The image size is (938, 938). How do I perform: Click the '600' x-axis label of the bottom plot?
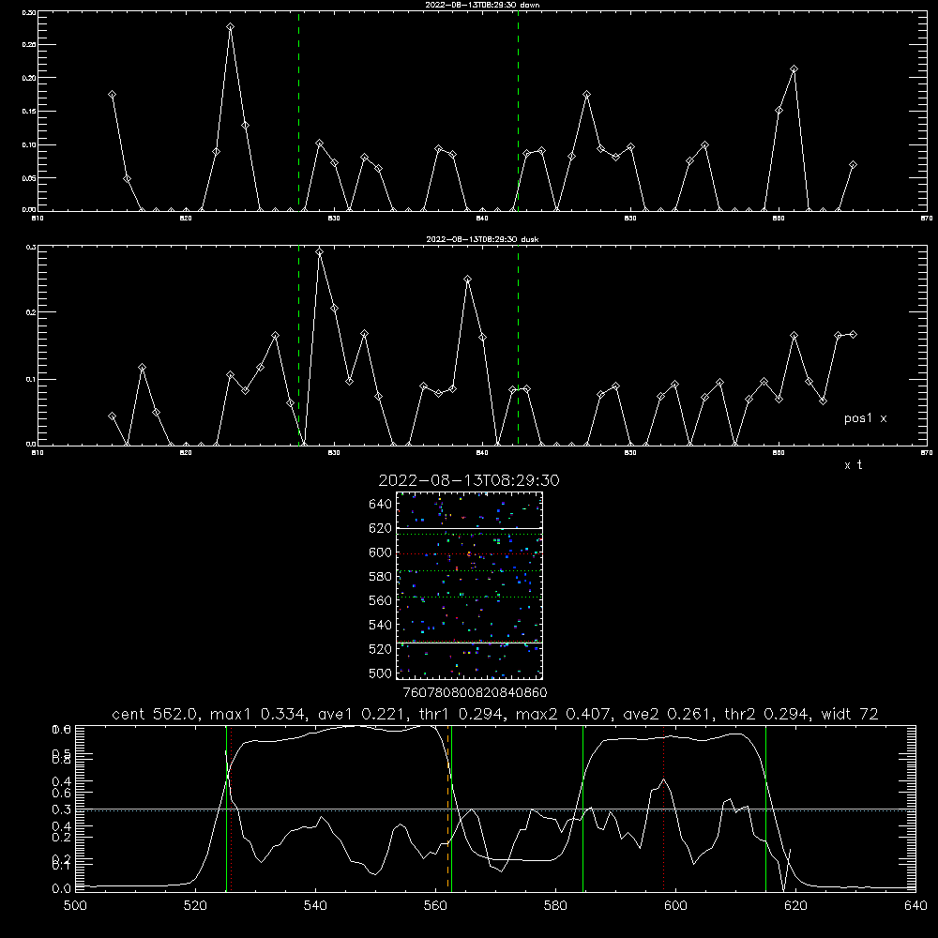(675, 906)
